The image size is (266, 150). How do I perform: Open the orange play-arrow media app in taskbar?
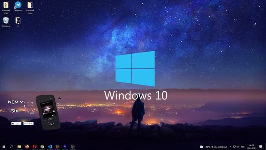click(57, 147)
